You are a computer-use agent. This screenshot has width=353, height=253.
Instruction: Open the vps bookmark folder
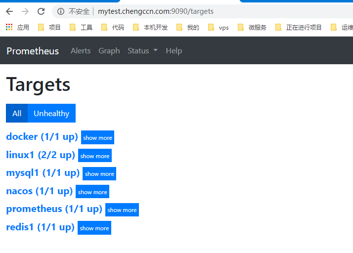(x=219, y=28)
